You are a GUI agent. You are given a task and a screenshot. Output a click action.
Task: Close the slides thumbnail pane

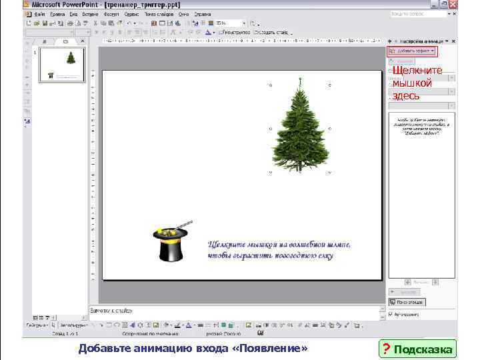click(x=83, y=41)
